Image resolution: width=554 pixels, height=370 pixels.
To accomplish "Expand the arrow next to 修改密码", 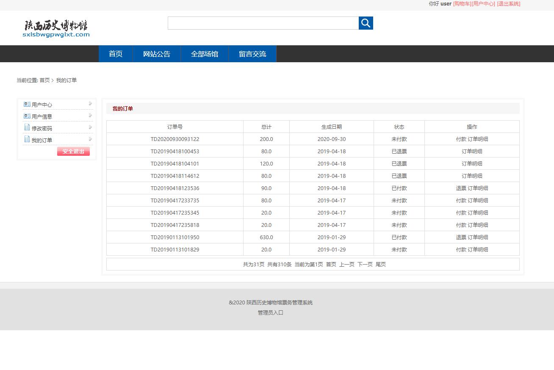I will click(x=90, y=127).
